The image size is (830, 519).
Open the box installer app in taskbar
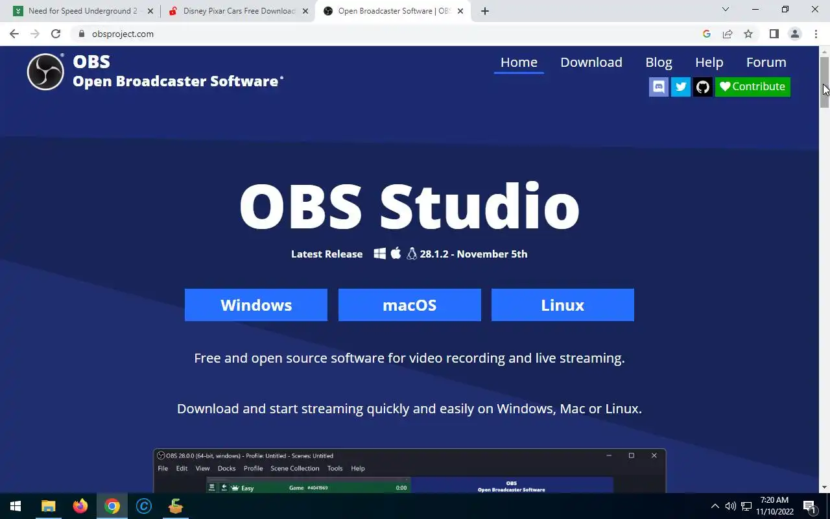[x=176, y=506]
